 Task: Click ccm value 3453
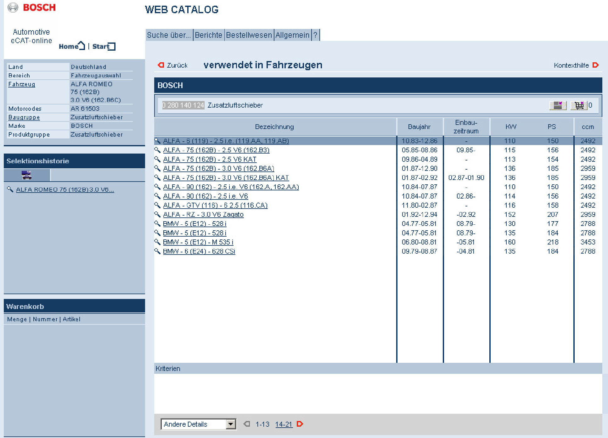click(588, 242)
